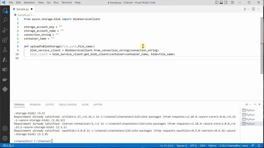Screen dimensions: 264x148
Task: Select language mode Python in status bar
Action: pyautogui.click(x=212, y=146)
